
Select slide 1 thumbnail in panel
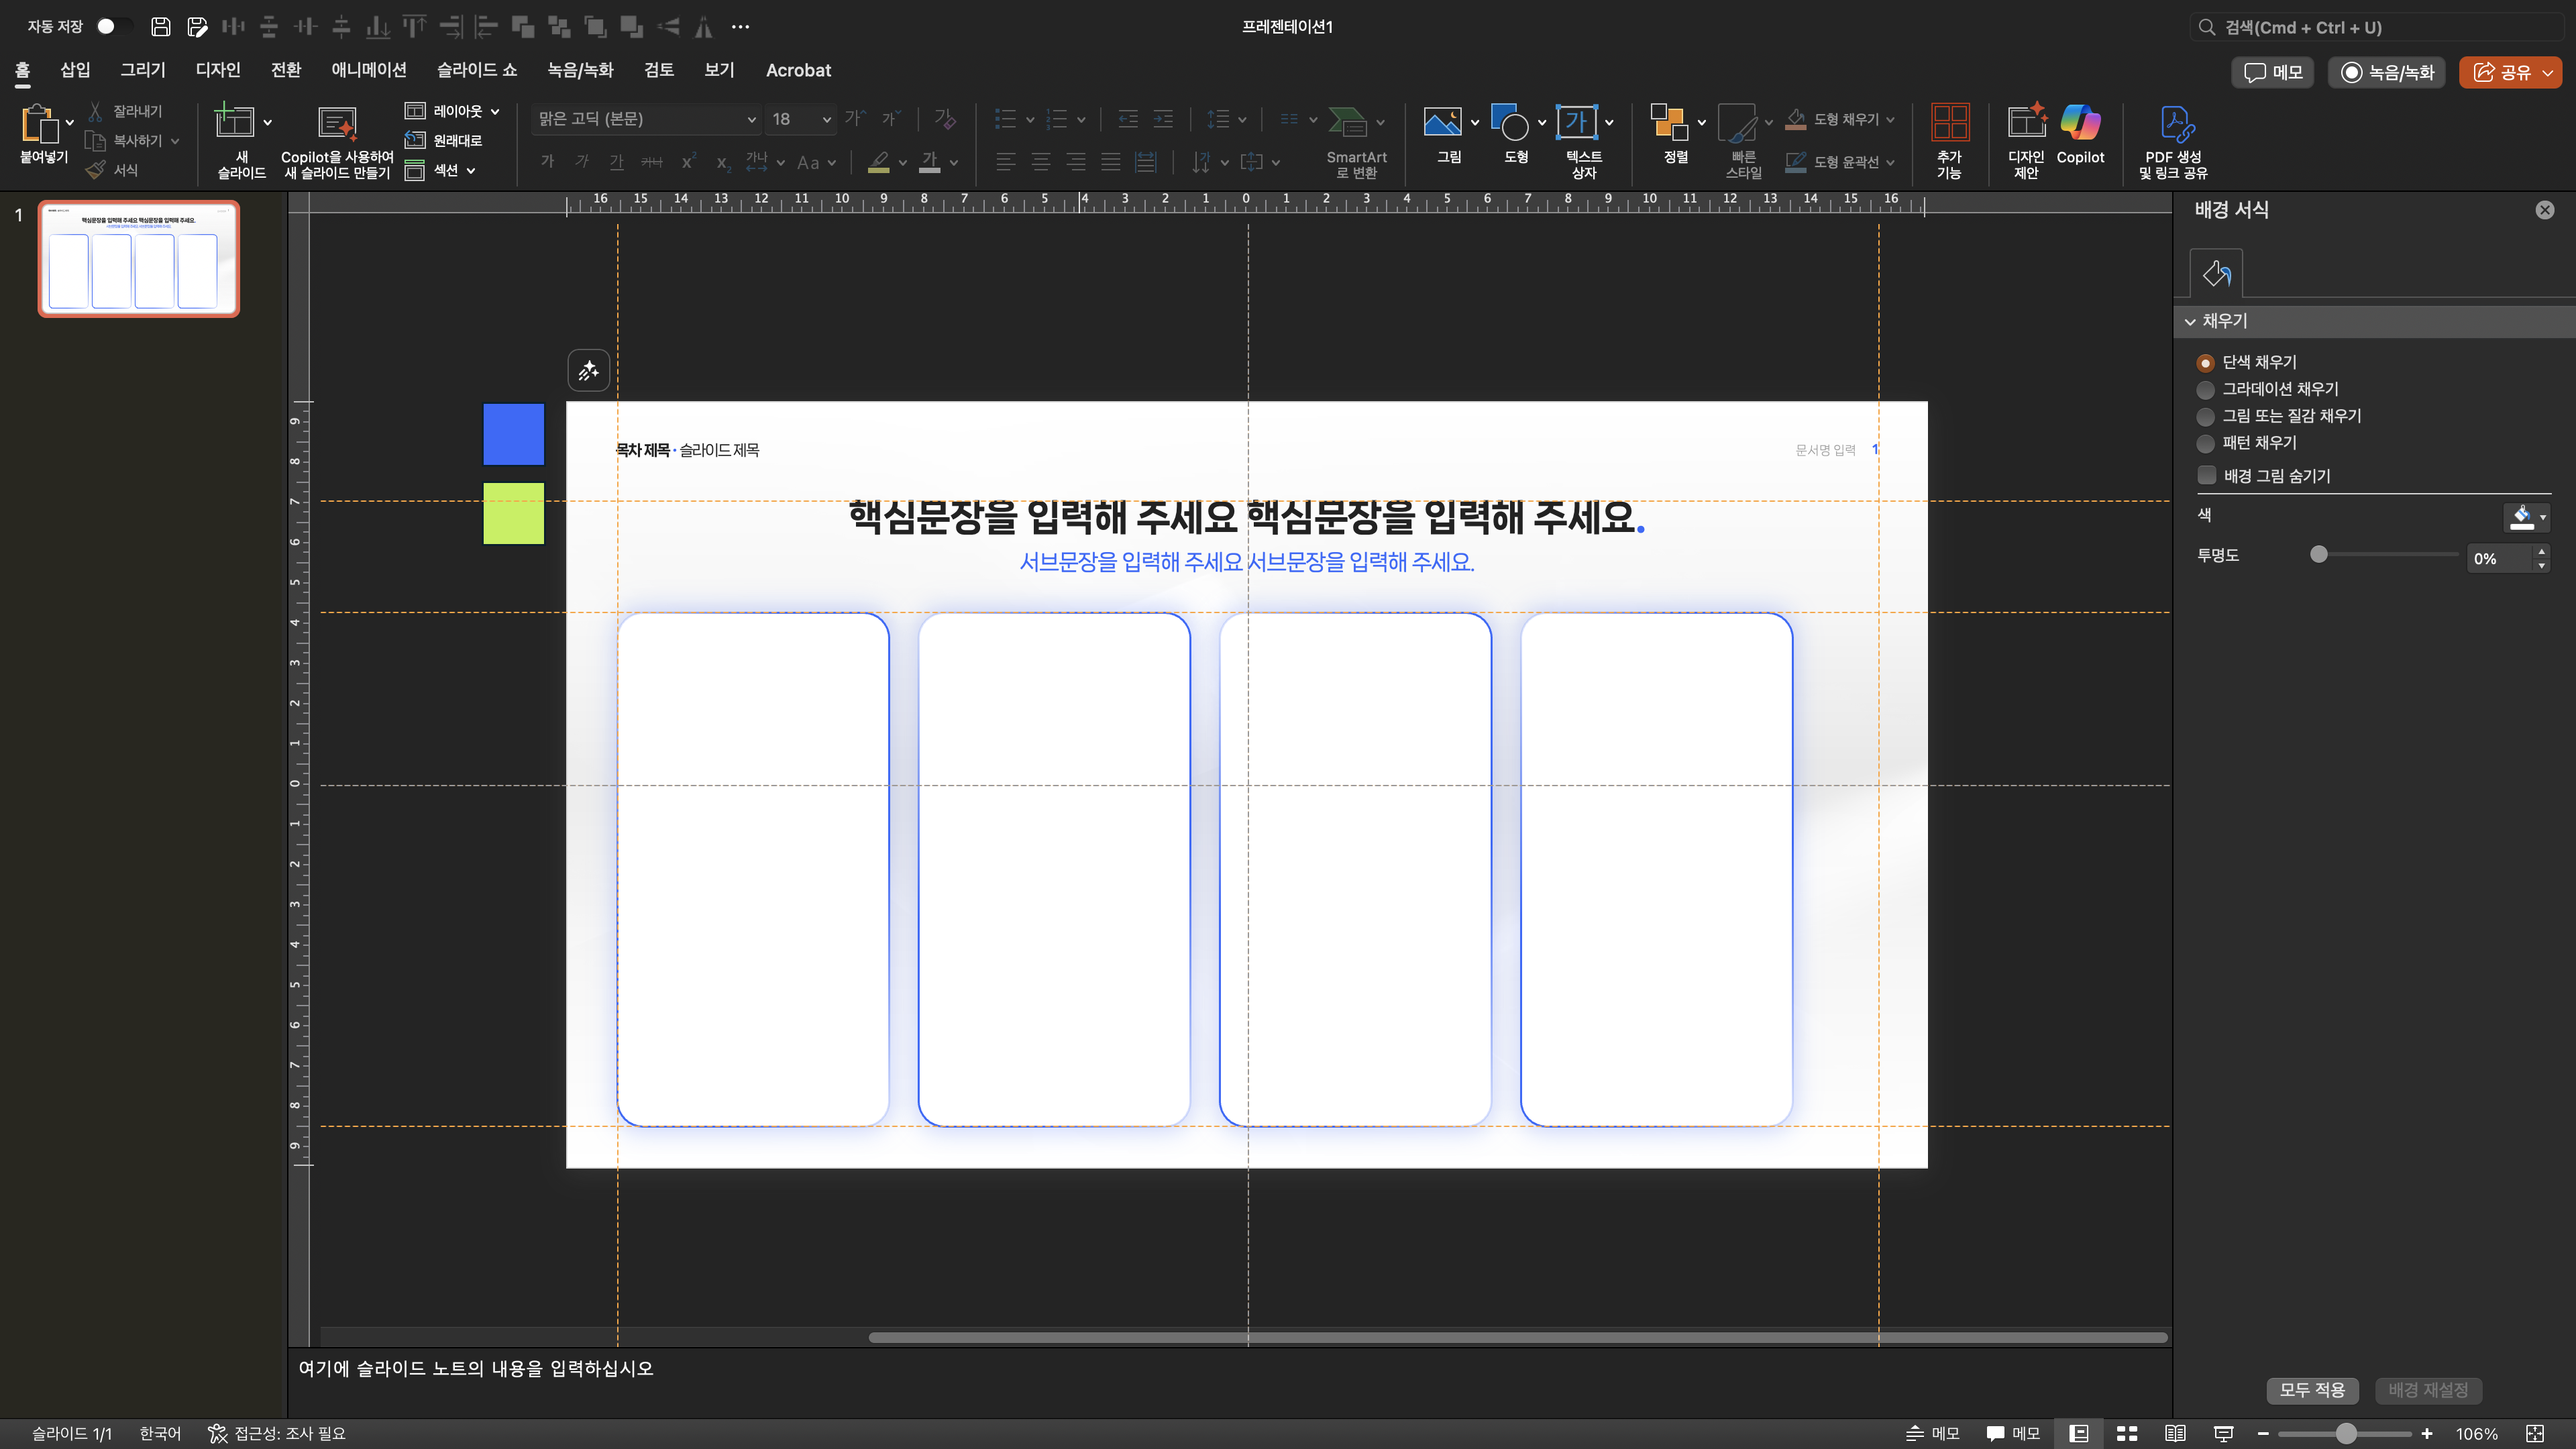pyautogui.click(x=139, y=259)
